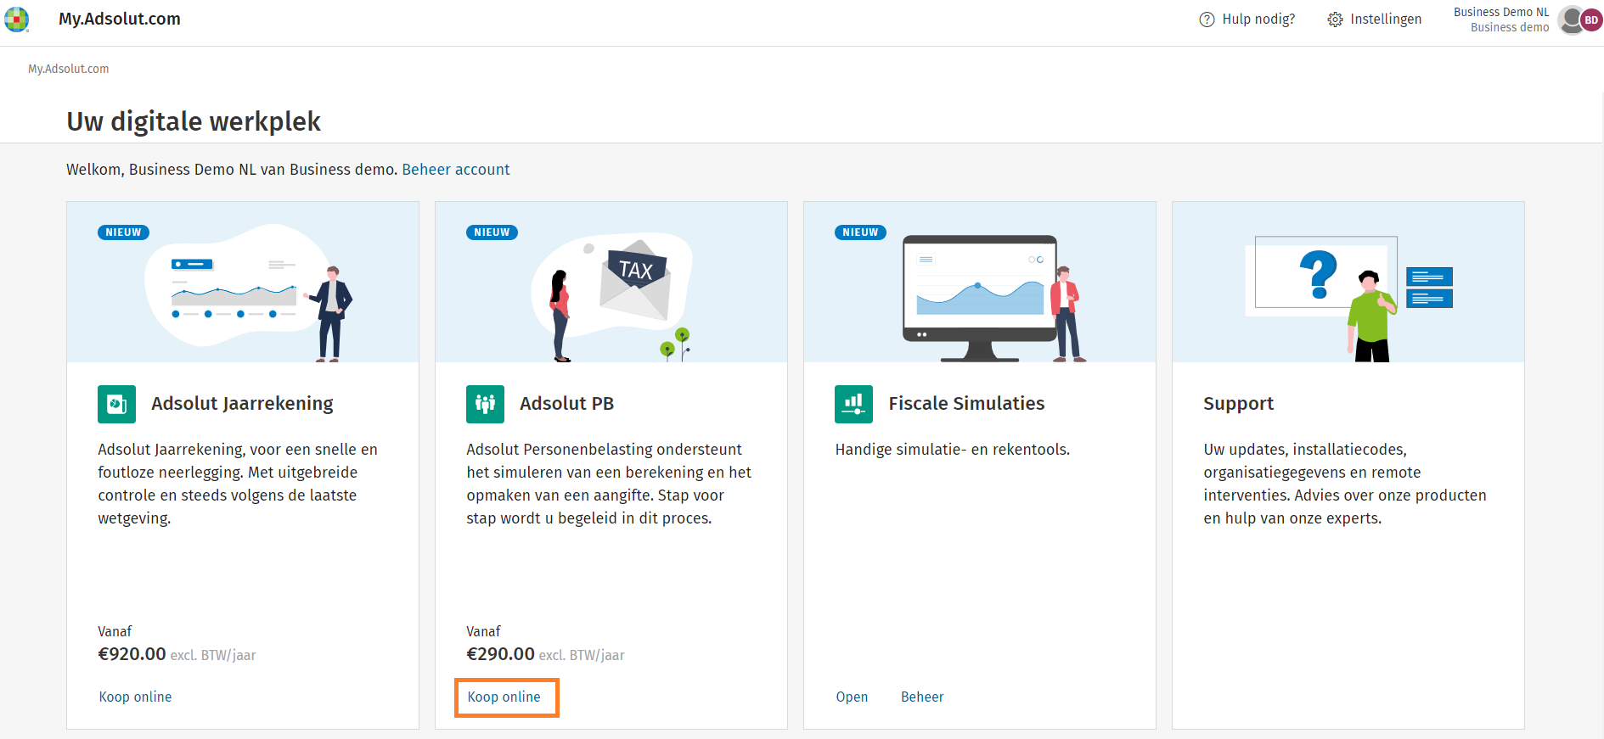Click Beheer link under Fiscale Simulaties

[x=922, y=697]
